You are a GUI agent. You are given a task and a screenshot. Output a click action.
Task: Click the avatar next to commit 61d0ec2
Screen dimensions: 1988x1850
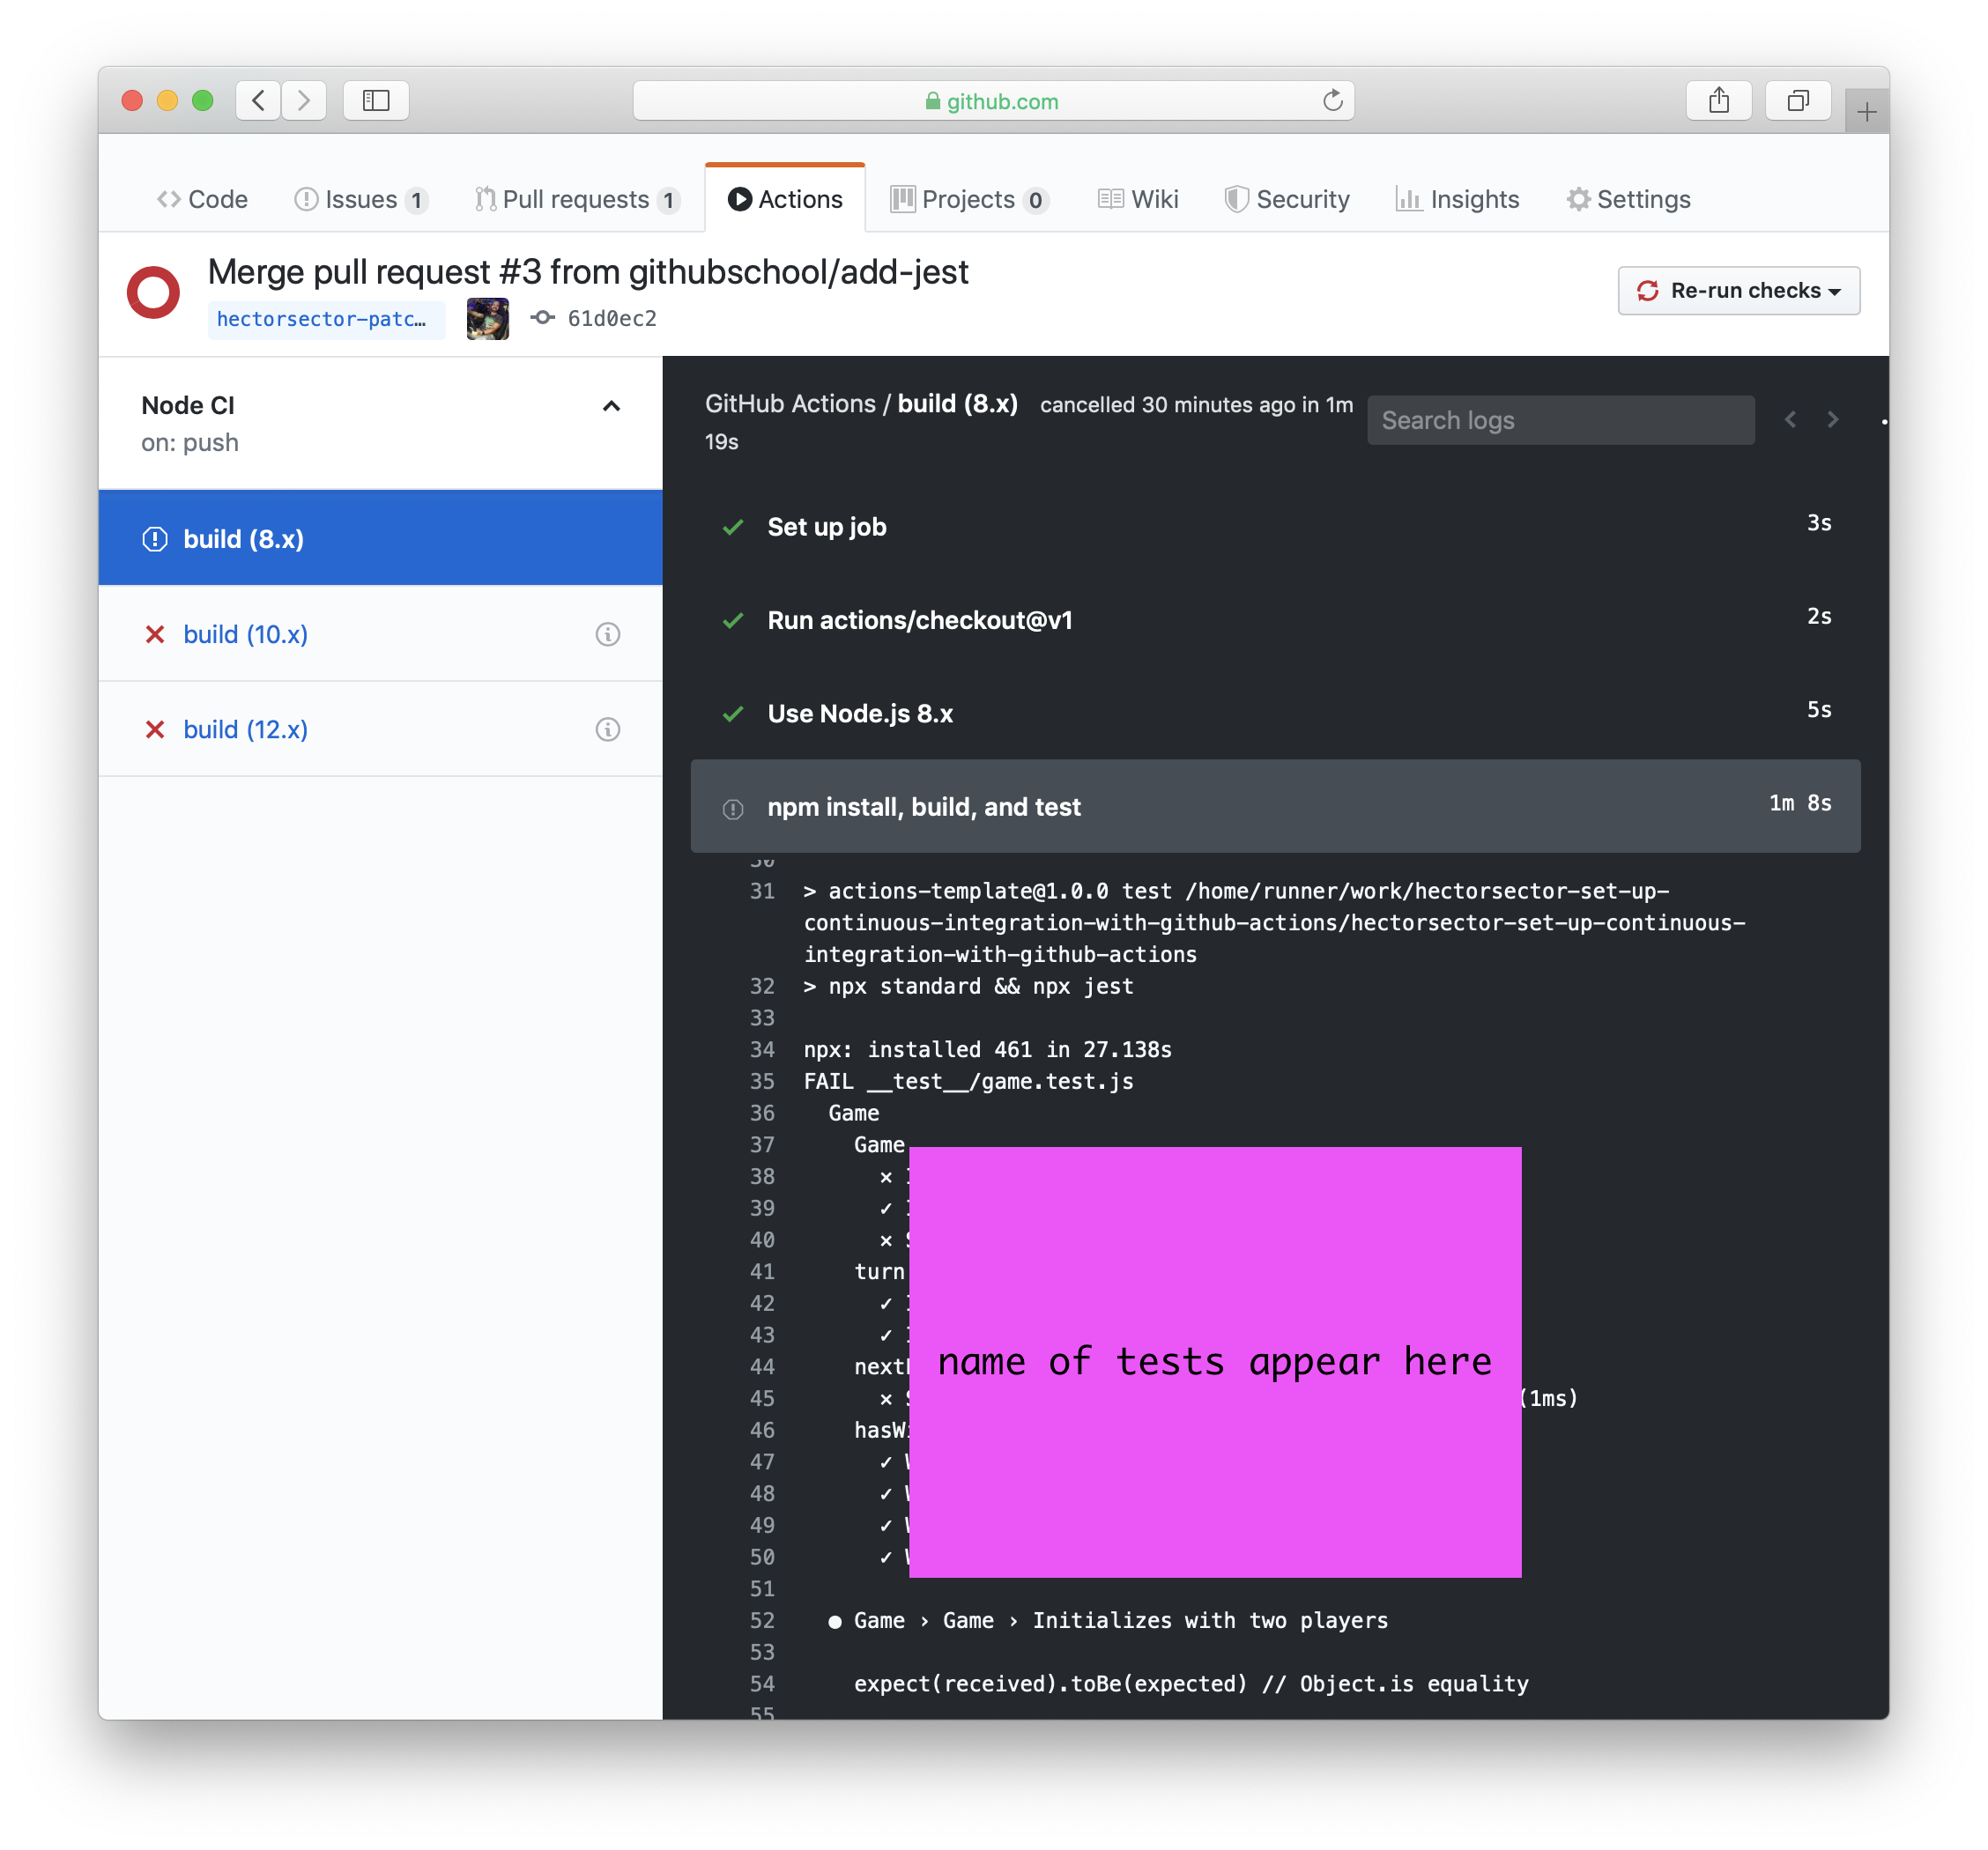pos(487,318)
